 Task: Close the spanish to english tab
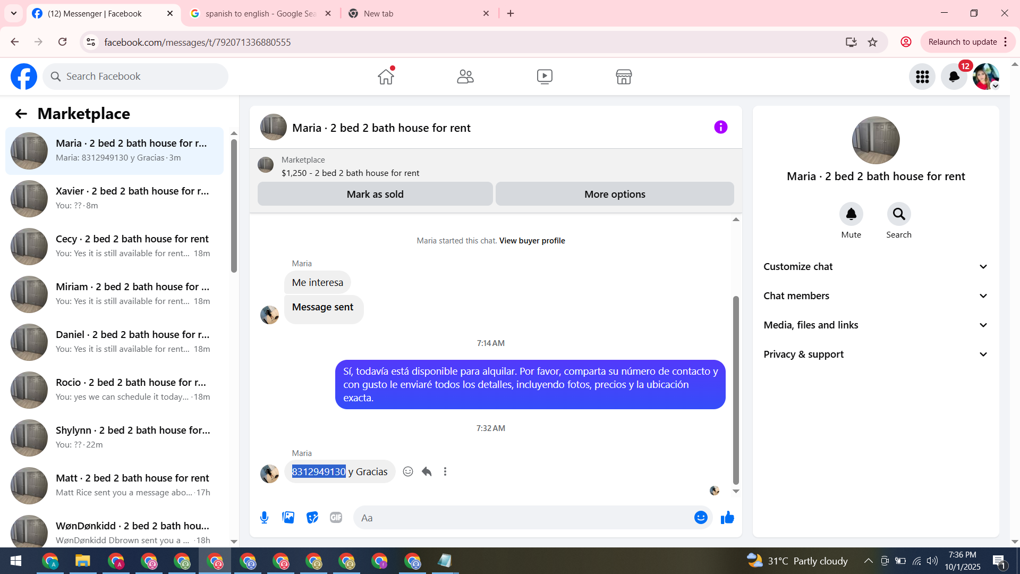click(328, 13)
